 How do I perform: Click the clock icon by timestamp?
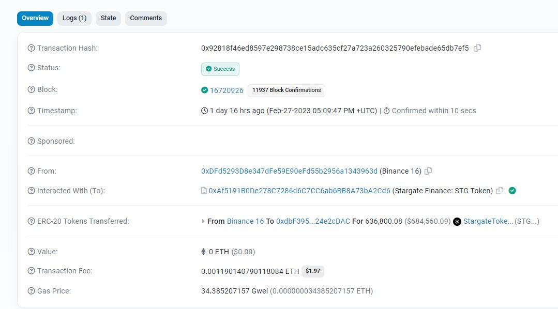(204, 111)
